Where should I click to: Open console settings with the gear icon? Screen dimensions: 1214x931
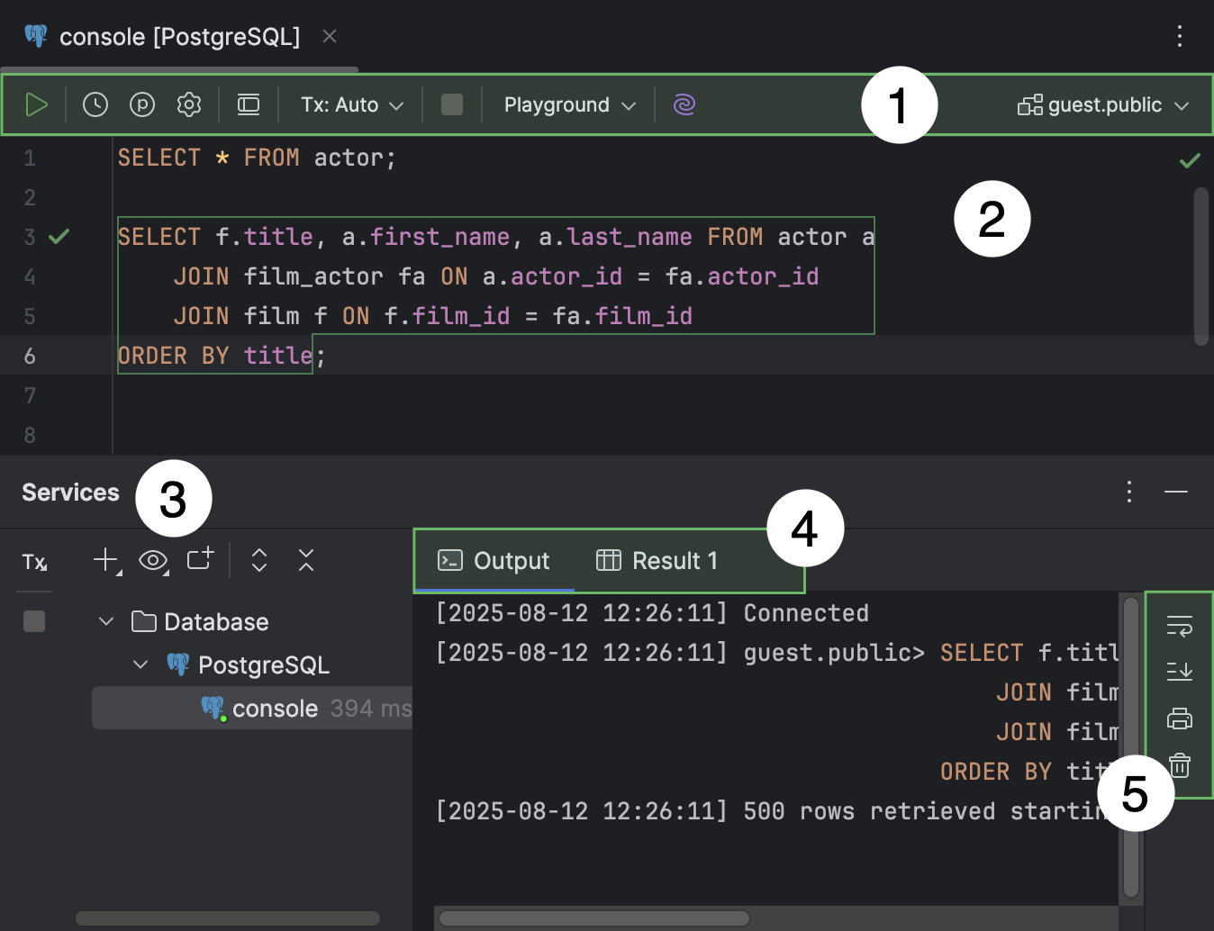188,104
